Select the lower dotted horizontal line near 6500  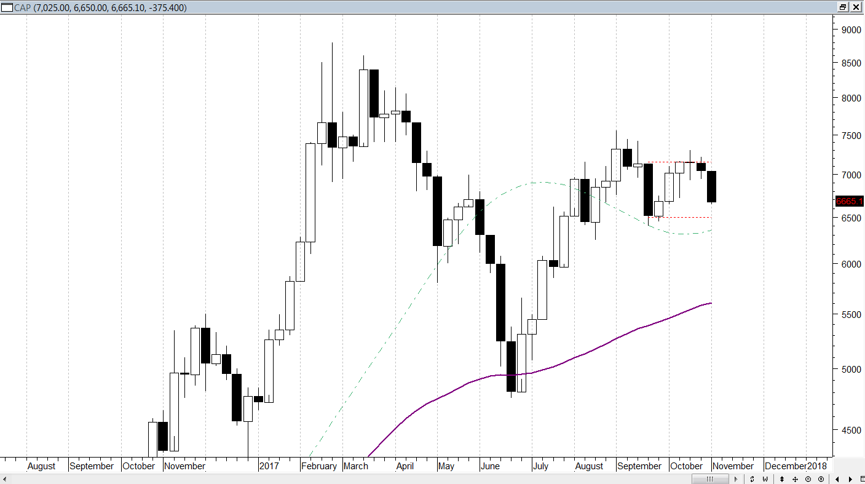[679, 217]
